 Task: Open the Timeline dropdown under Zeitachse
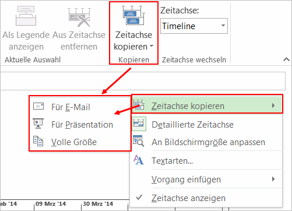pyautogui.click(x=194, y=26)
